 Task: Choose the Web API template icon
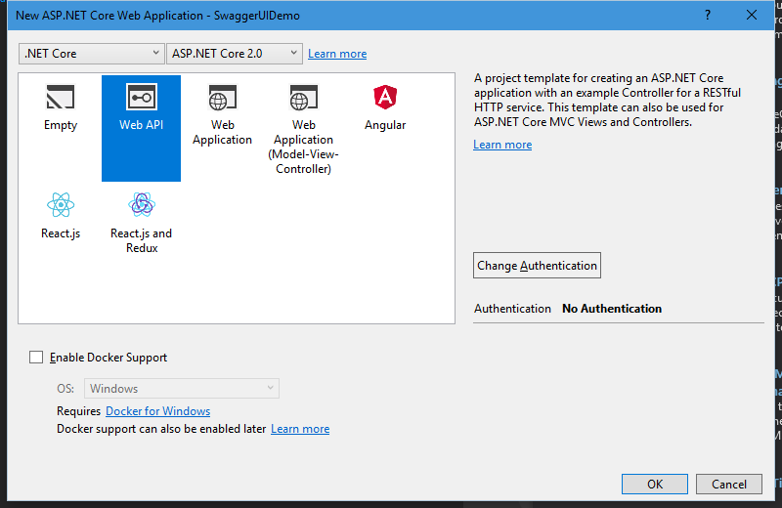tap(141, 98)
